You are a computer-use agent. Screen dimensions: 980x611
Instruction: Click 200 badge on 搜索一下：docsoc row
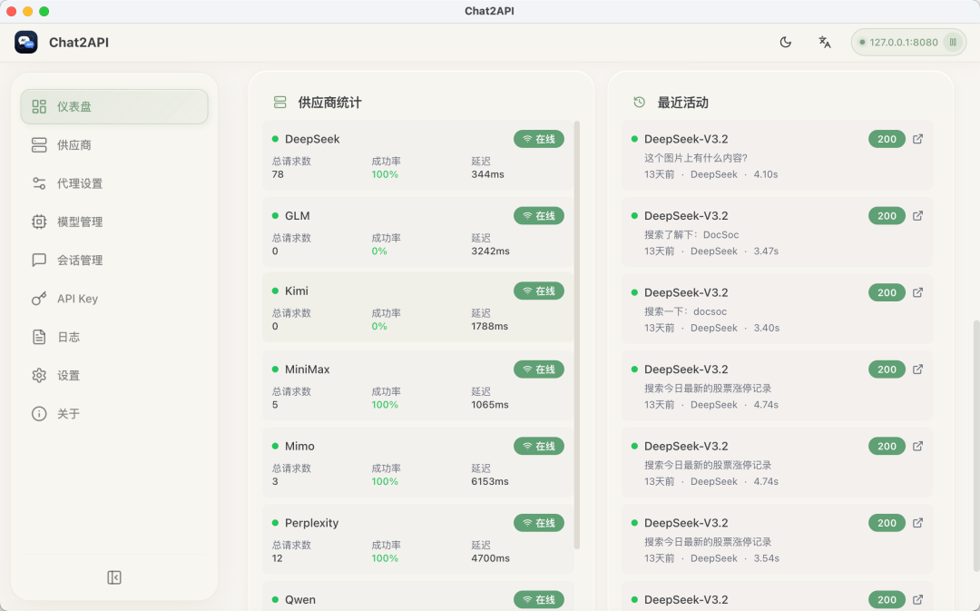pyautogui.click(x=887, y=292)
